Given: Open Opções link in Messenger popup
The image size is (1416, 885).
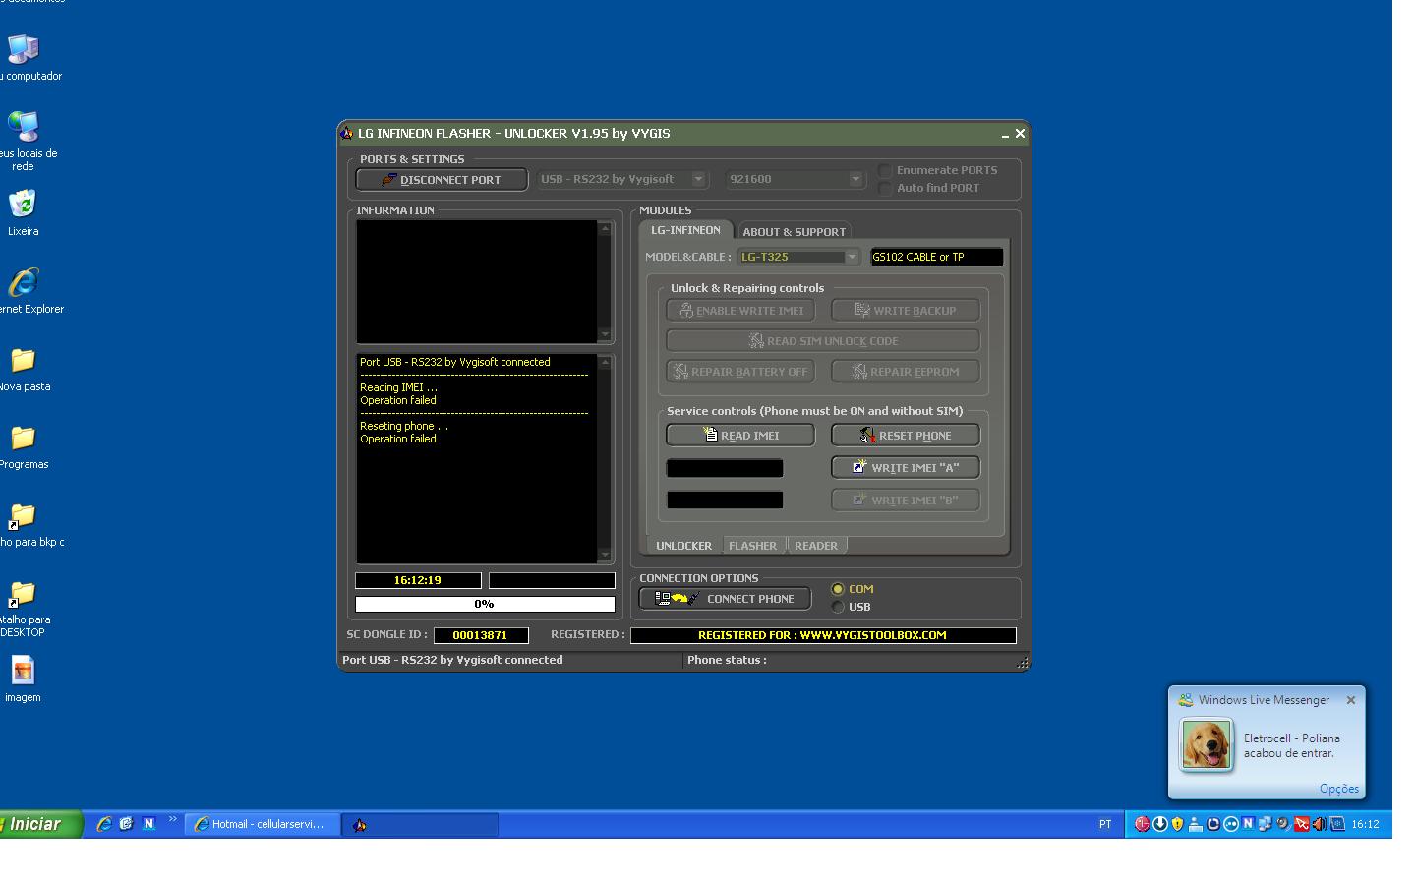Looking at the screenshot, I should coord(1339,789).
